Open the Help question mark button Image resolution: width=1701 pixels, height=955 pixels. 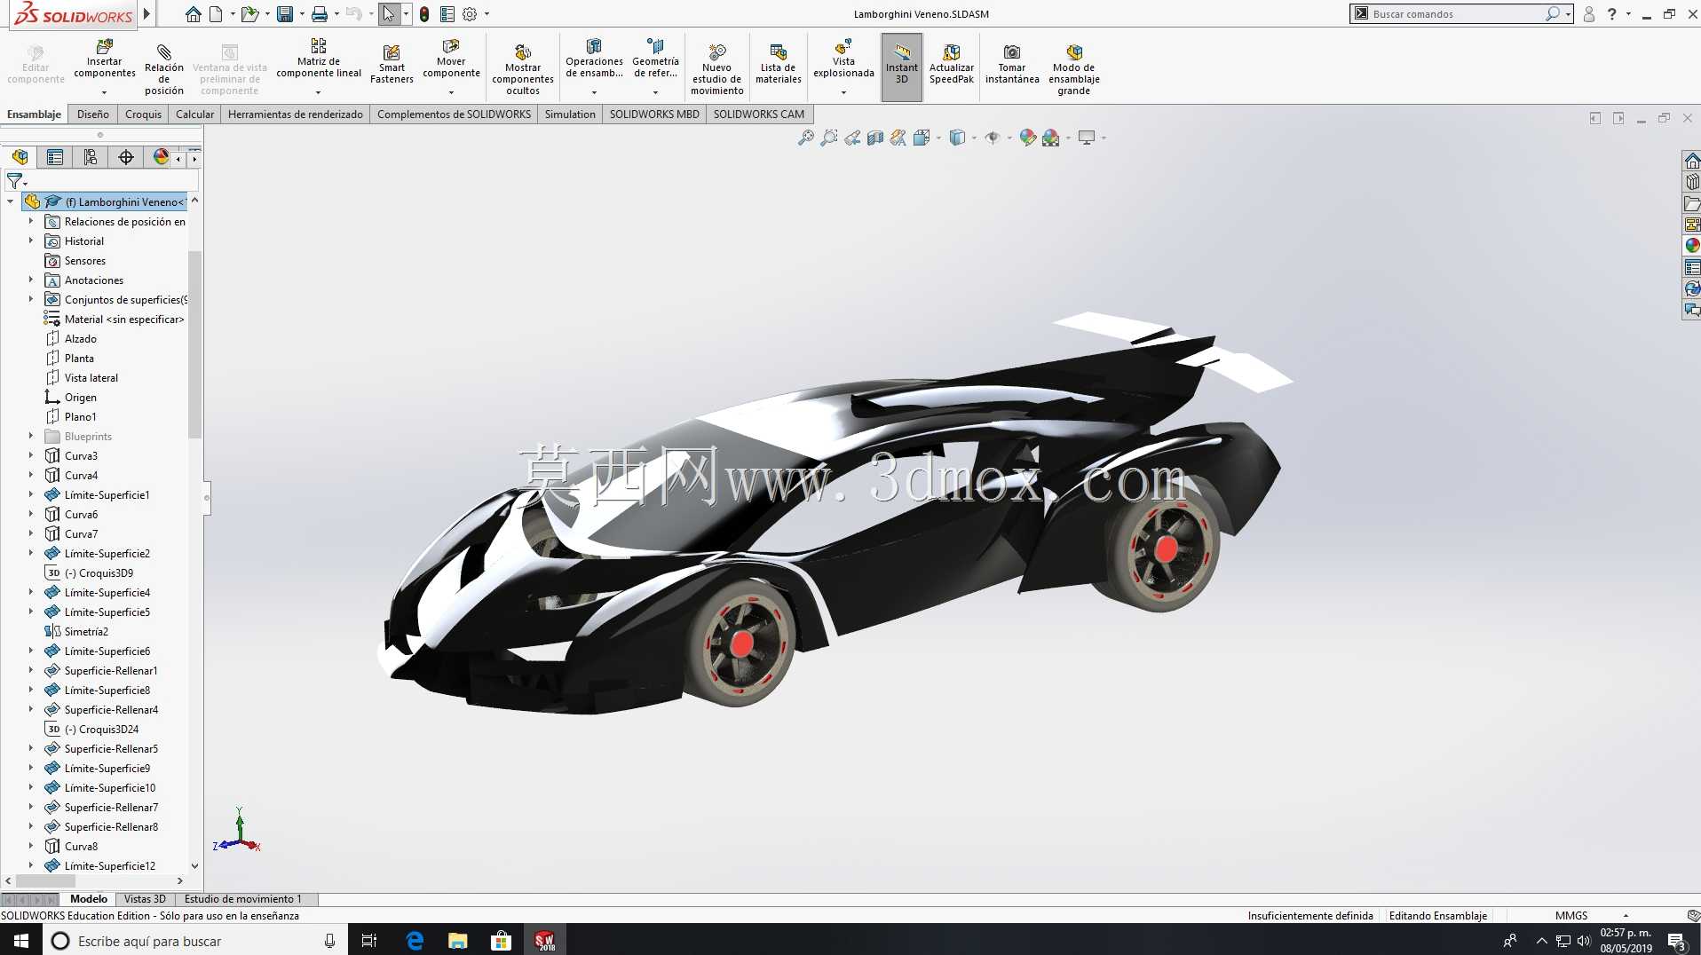click(1611, 14)
